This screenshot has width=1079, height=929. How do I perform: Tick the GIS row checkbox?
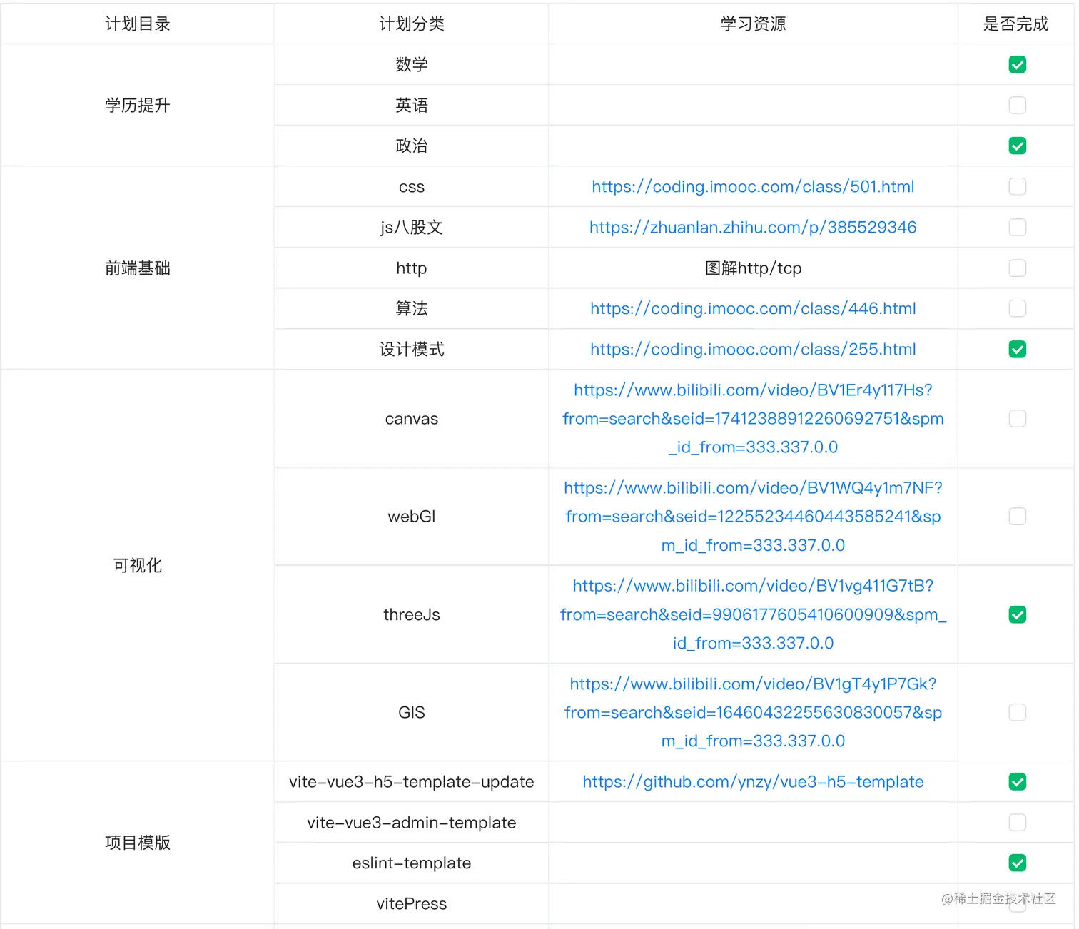(x=1017, y=713)
